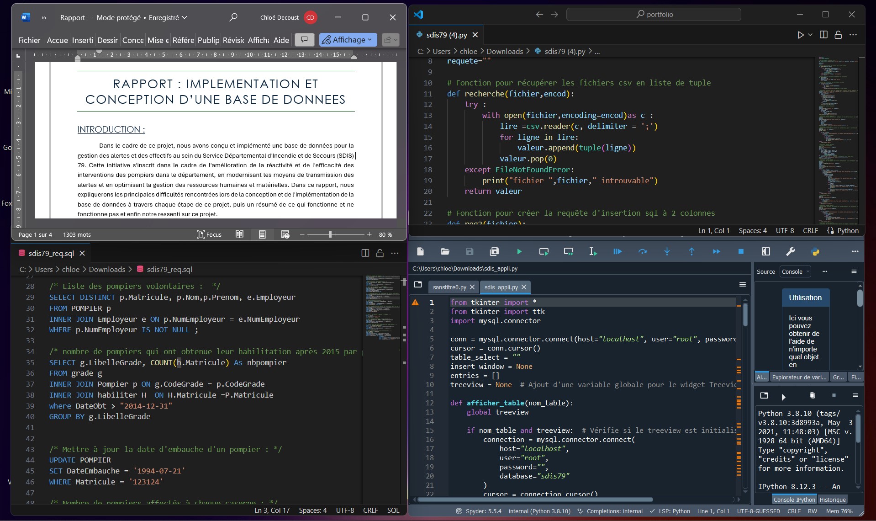Run the Python file in VS Code
This screenshot has width=876, height=521.
(x=801, y=34)
